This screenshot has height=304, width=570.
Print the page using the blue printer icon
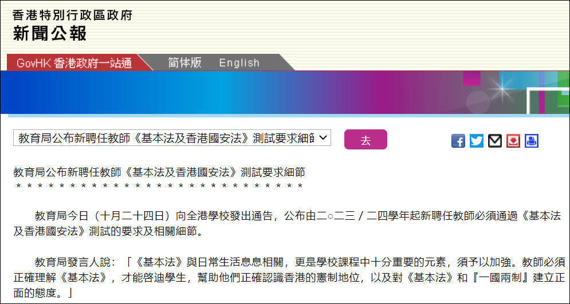point(532,141)
